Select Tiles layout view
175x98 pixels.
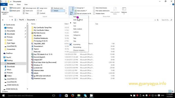pos(26,13)
